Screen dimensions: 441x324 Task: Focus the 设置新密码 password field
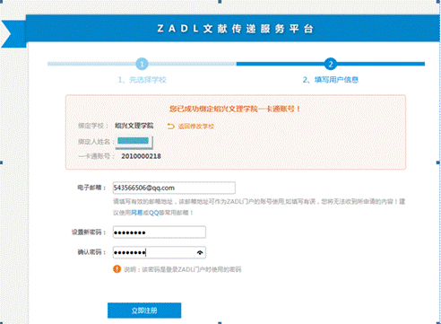(160, 232)
